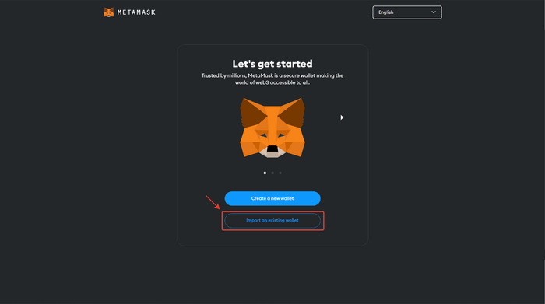Screen dimensions: 545x304
Task: Click the fox mascot's black nose
Action: tap(272, 149)
